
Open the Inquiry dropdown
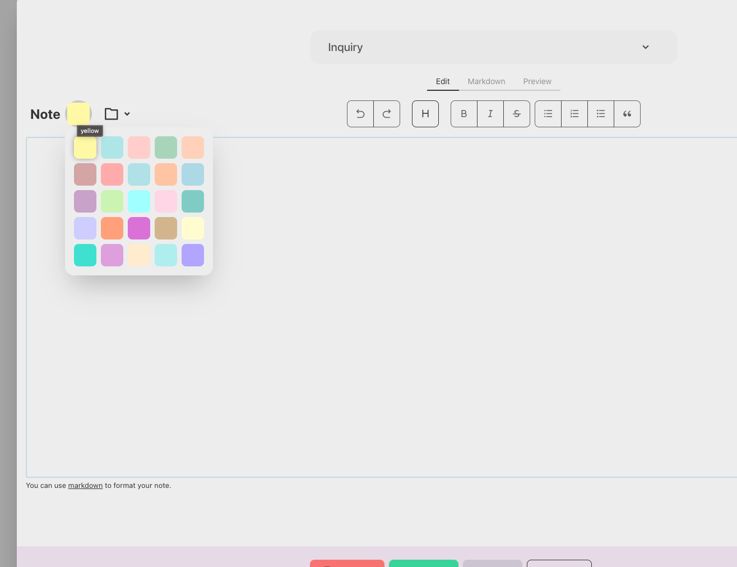click(494, 47)
